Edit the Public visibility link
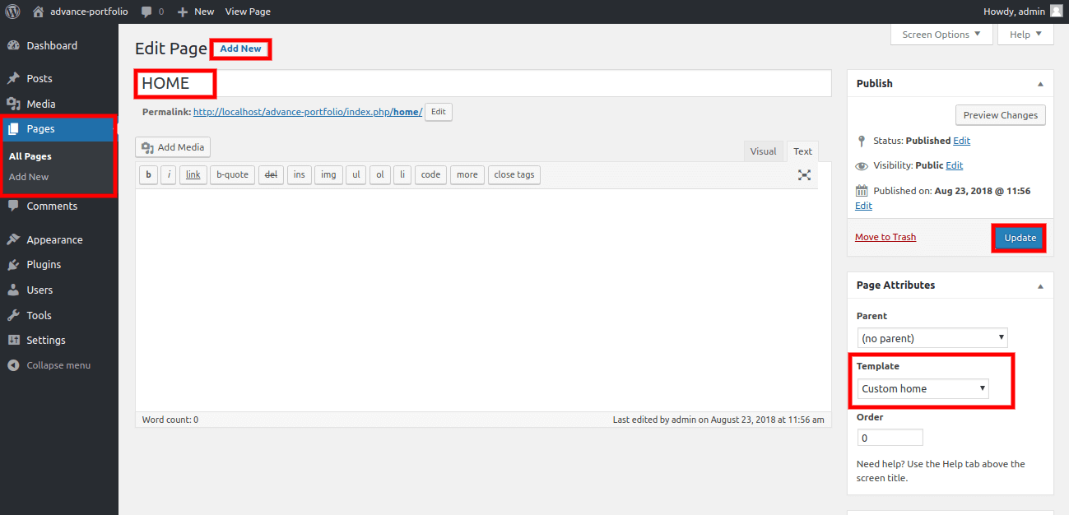Viewport: 1069px width, 515px height. (x=954, y=165)
